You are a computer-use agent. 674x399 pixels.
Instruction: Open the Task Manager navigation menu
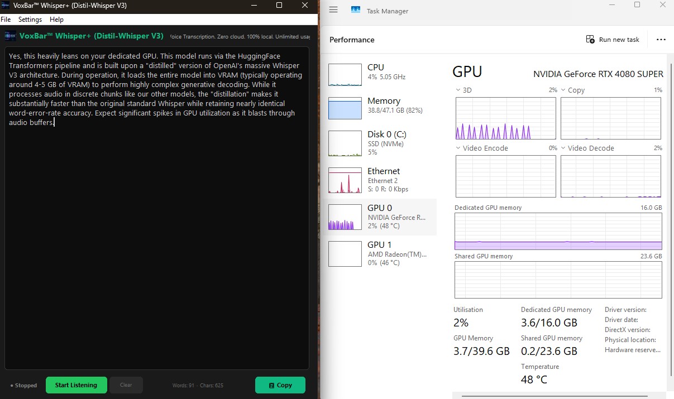tap(333, 9)
